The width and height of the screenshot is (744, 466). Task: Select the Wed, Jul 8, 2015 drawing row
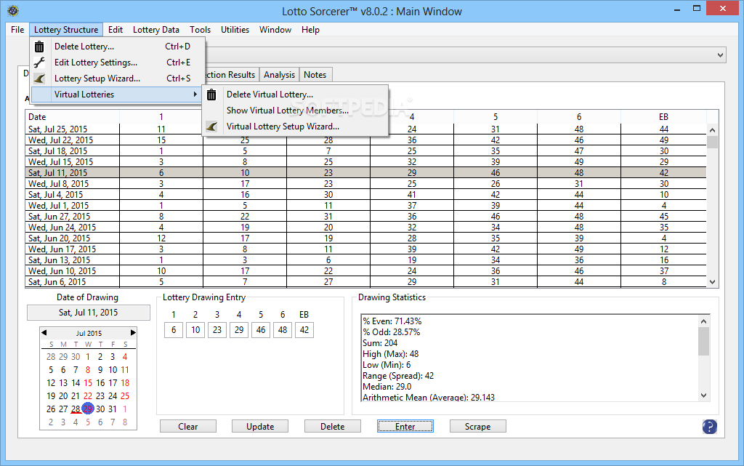(365, 184)
